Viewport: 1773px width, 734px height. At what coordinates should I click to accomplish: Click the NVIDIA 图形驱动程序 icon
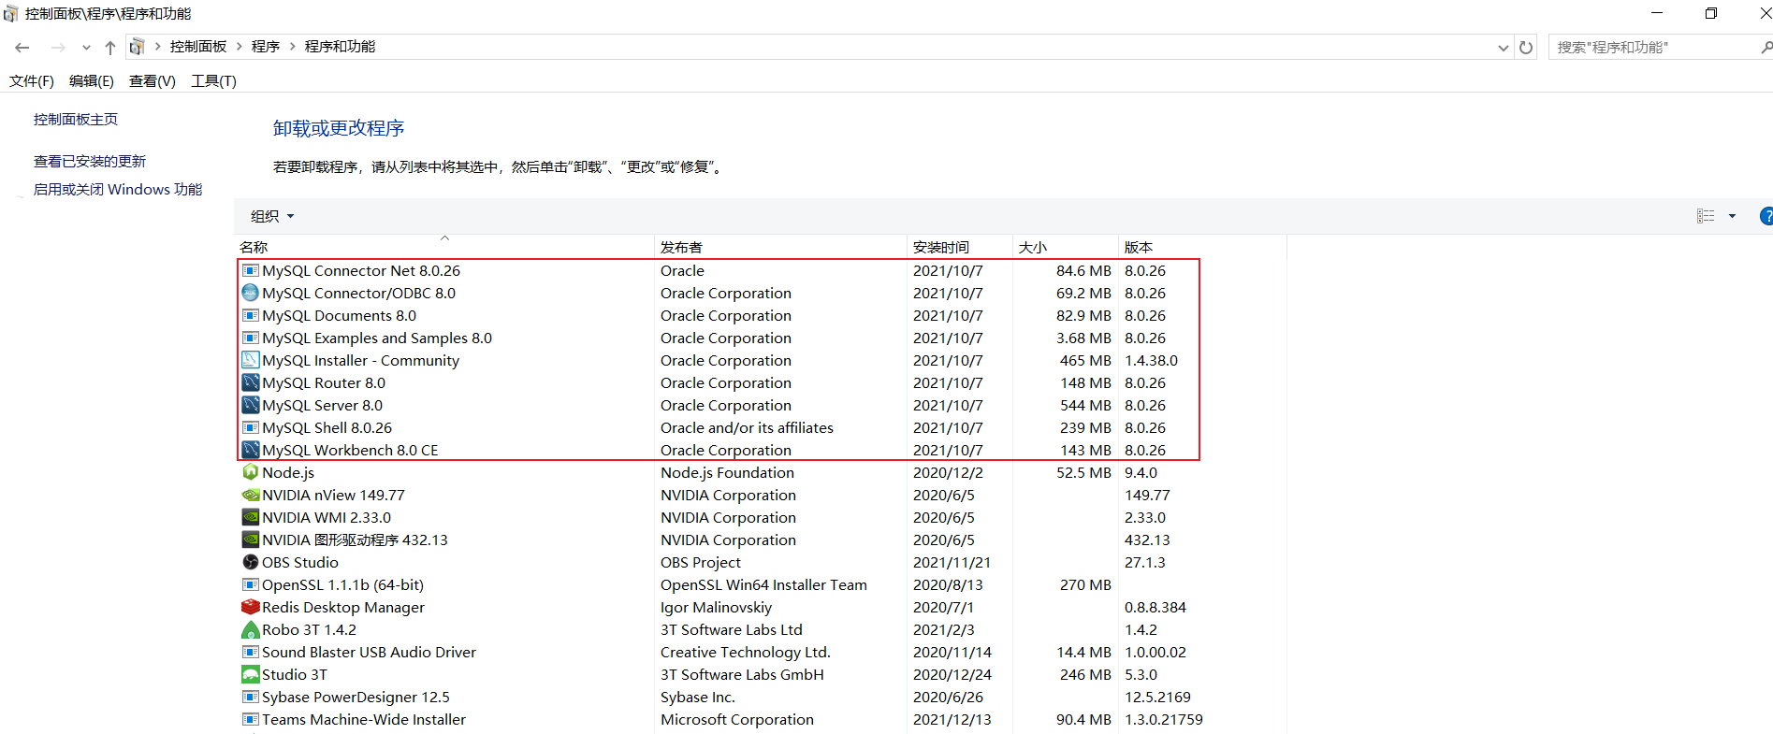[x=251, y=540]
